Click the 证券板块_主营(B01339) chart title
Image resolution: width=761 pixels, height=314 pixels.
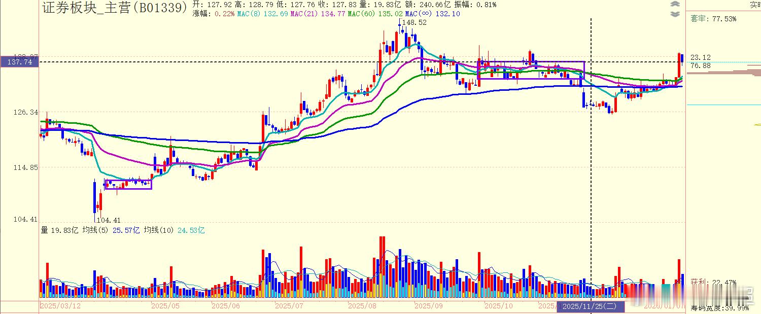115,7
